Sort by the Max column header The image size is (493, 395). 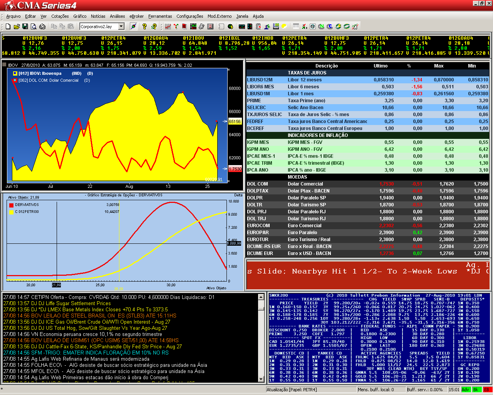[x=439, y=66]
